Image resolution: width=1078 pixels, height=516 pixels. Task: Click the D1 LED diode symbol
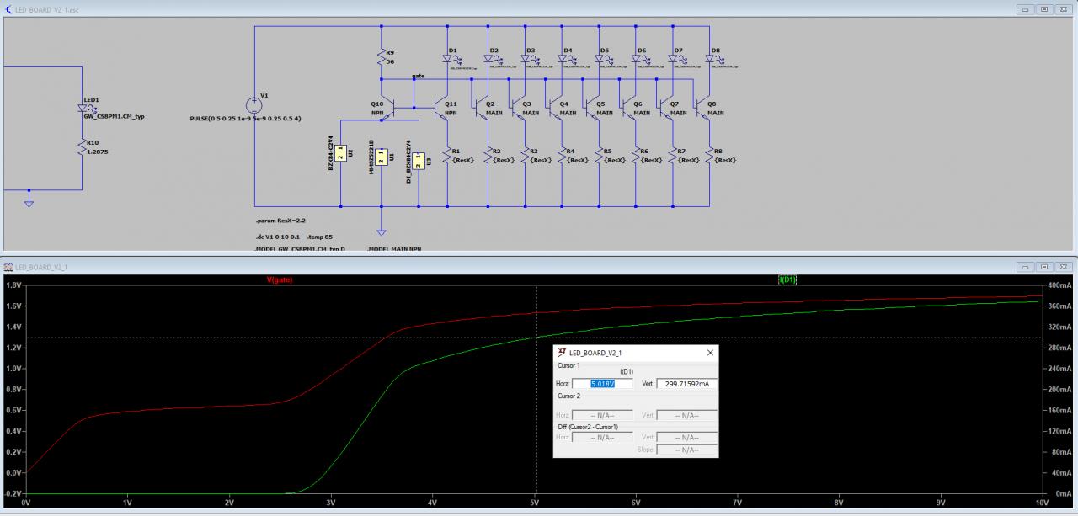pyautogui.click(x=448, y=60)
